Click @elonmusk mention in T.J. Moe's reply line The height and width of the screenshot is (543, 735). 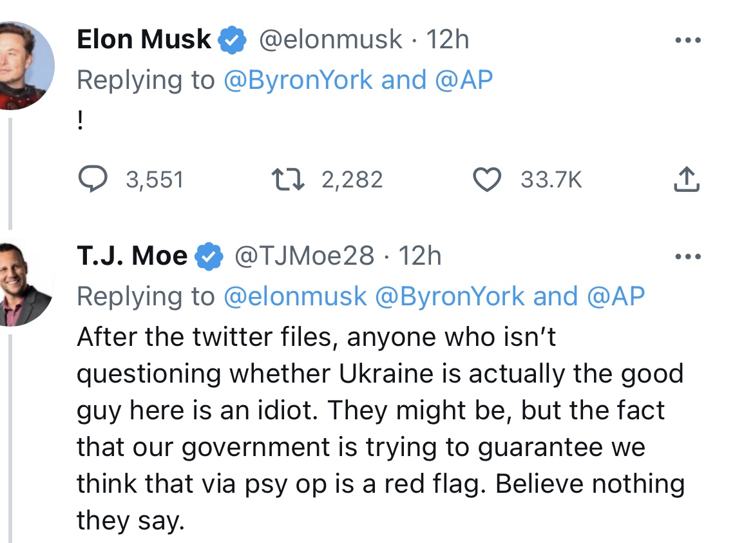295,296
